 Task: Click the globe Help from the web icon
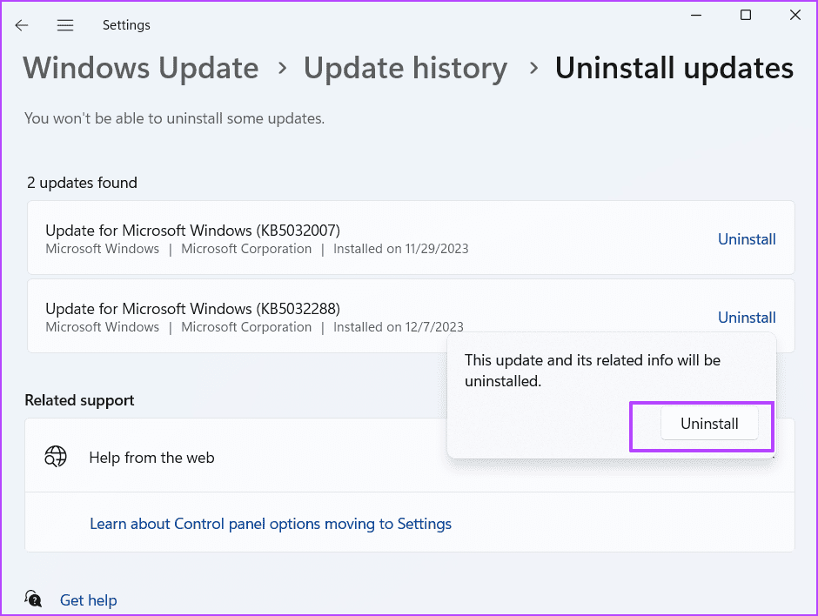point(56,457)
